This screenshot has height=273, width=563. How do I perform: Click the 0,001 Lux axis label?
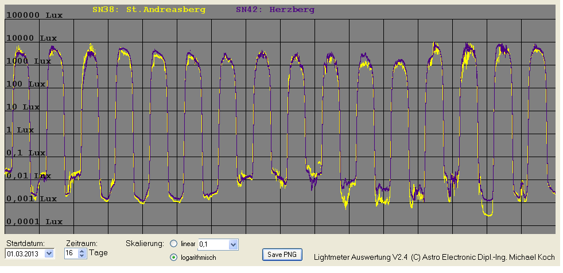(x=32, y=199)
